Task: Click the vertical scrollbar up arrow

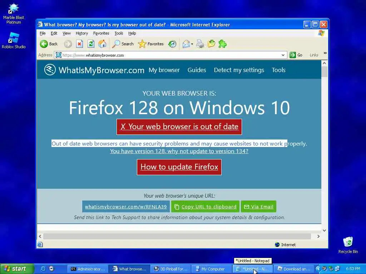Action: point(325,63)
